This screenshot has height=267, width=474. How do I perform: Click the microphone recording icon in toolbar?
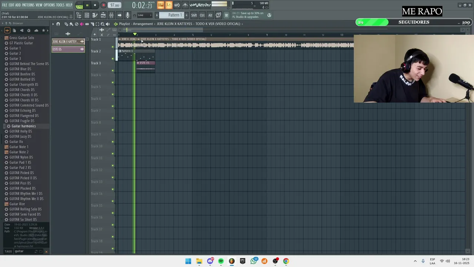tap(128, 15)
